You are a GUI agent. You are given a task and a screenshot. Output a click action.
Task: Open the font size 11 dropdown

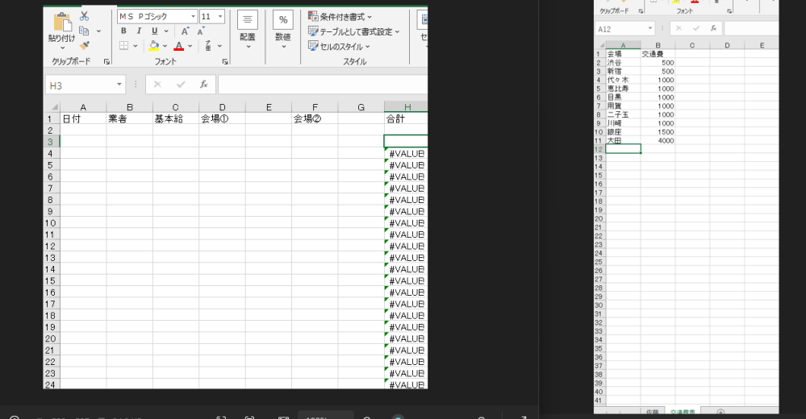click(x=220, y=16)
